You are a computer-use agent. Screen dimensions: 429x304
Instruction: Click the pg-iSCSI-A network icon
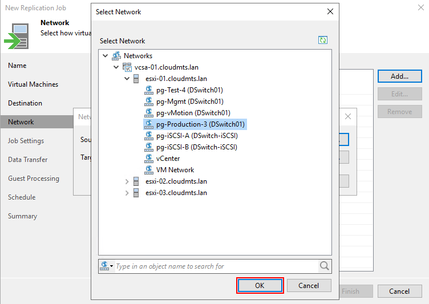point(148,136)
